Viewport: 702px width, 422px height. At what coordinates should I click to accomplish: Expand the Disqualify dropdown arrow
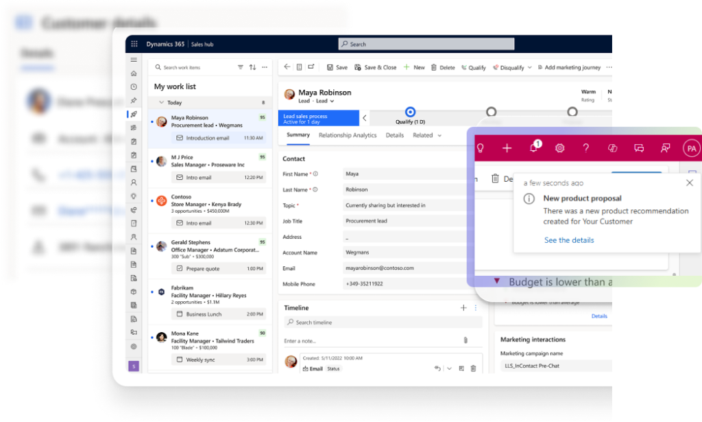[529, 67]
